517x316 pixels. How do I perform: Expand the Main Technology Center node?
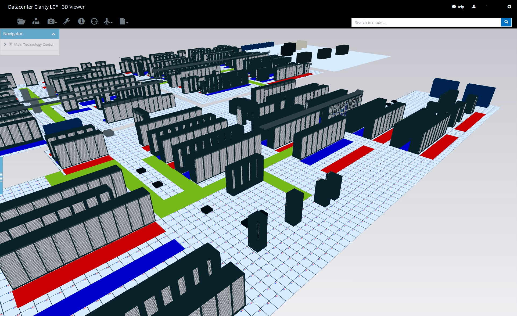click(5, 44)
